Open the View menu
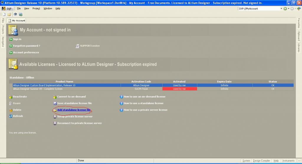302x164 pixels. (x=27, y=9)
